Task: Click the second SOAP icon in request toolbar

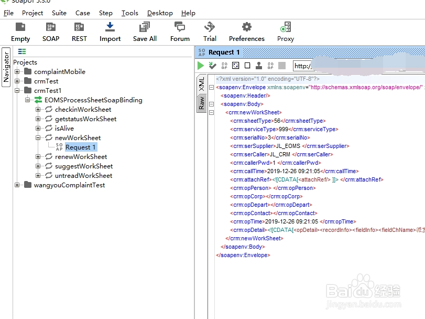Action: pos(270,66)
